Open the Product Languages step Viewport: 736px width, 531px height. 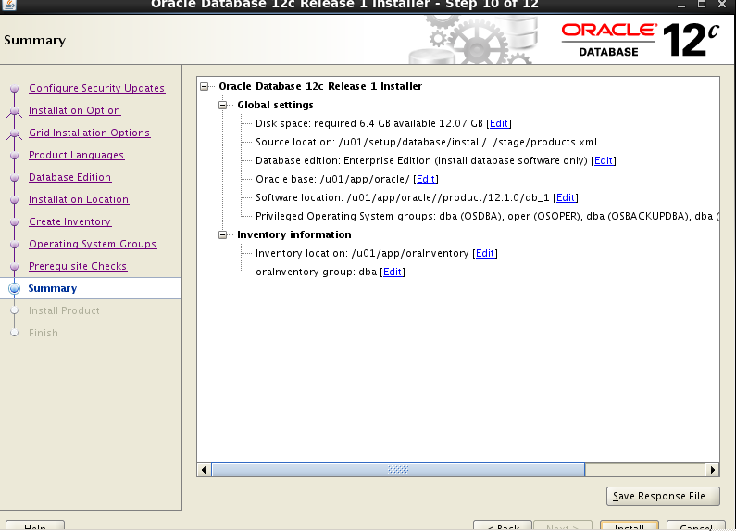point(77,155)
